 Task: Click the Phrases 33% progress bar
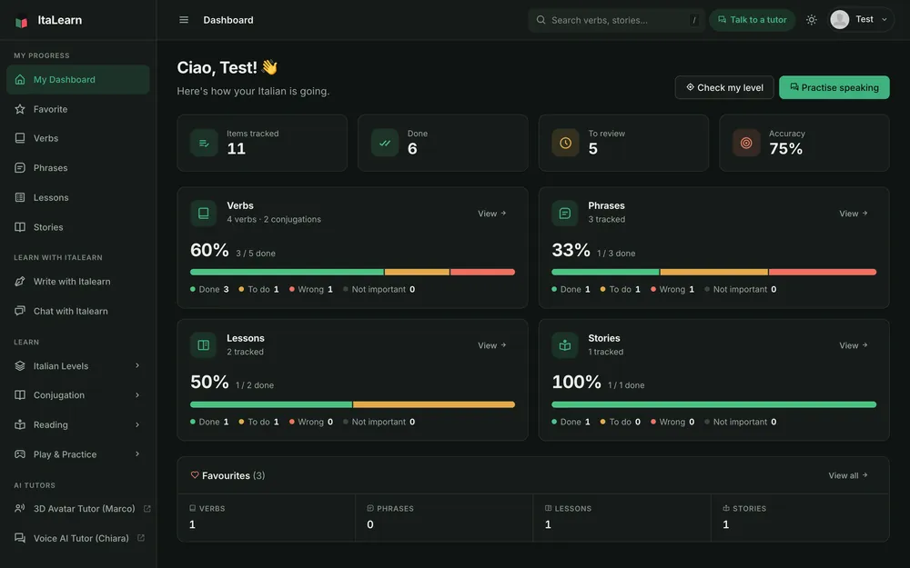click(x=713, y=272)
